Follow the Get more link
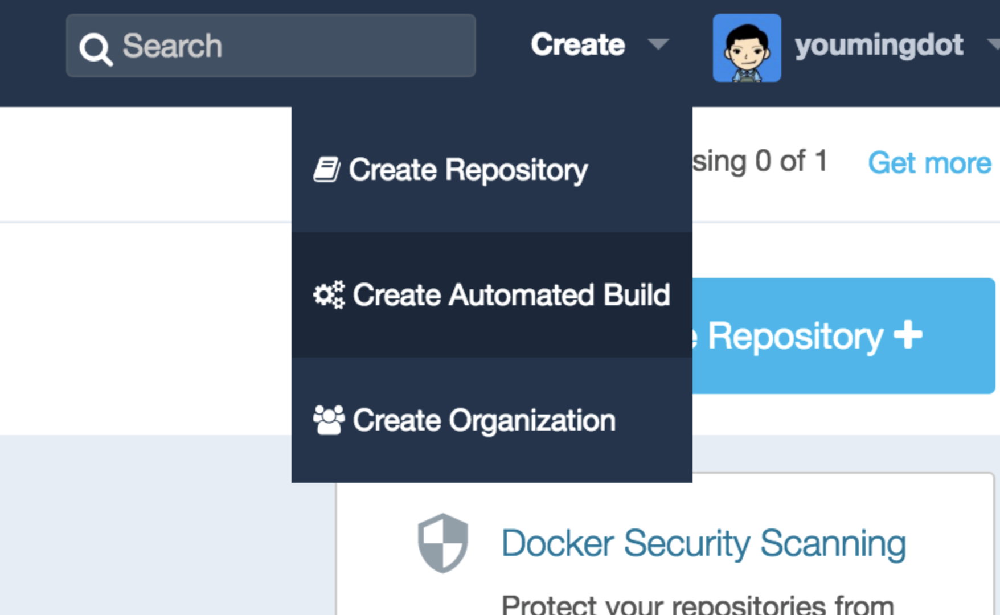Viewport: 1000px width, 615px height. [x=929, y=163]
